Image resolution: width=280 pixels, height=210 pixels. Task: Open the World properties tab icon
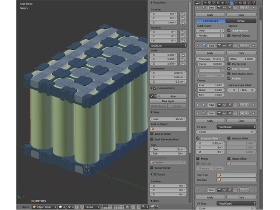pos(218,3)
